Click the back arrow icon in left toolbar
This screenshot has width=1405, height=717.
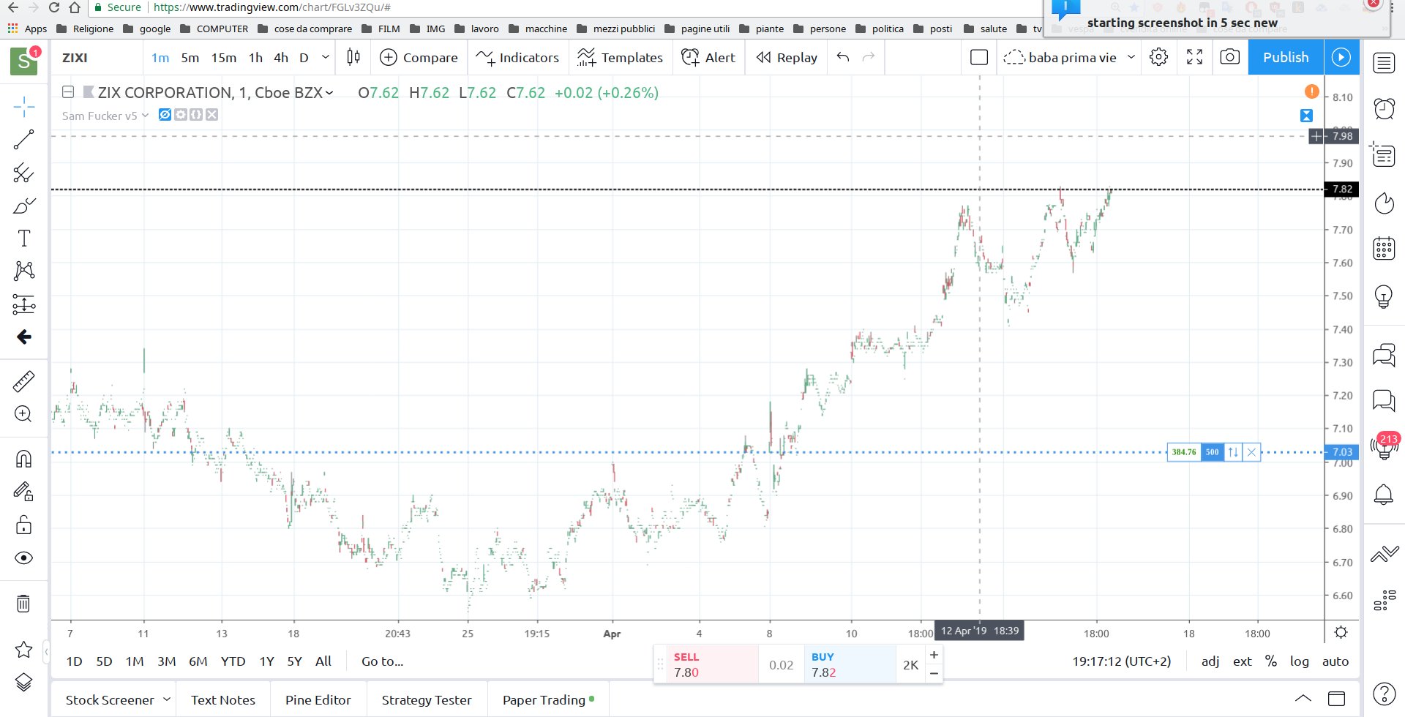point(24,337)
